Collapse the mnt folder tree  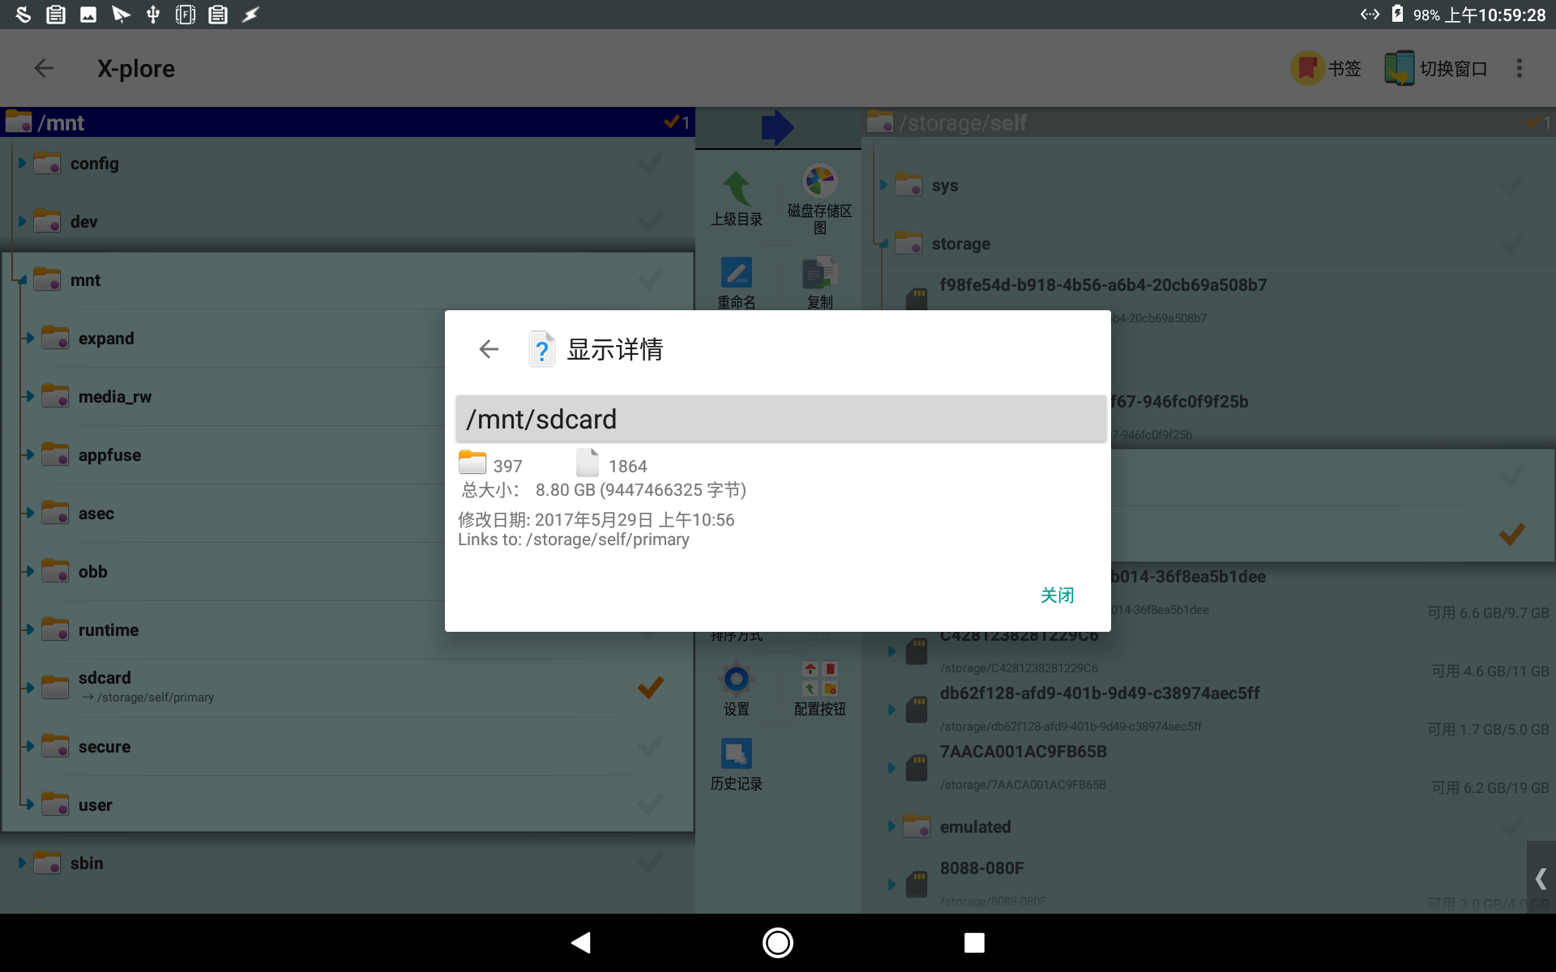[22, 280]
